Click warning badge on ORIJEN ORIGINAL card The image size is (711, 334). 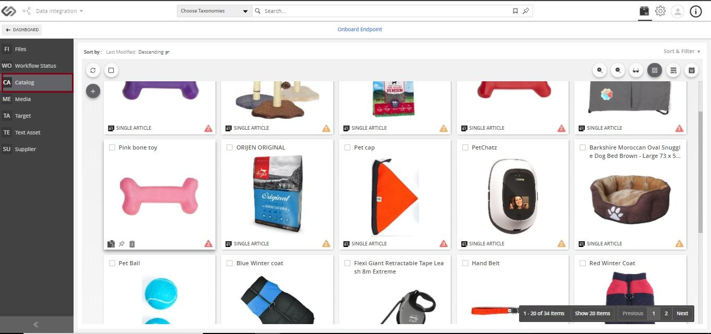(326, 244)
